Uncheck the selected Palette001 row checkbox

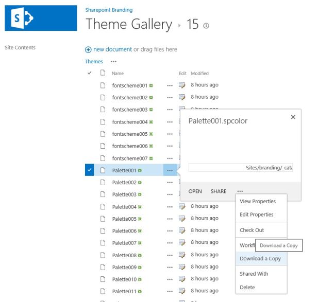pos(89,170)
